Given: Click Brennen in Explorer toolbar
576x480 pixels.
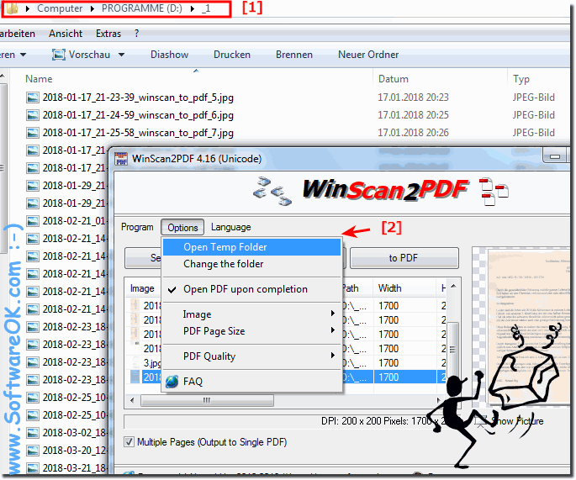Looking at the screenshot, I should coord(294,55).
